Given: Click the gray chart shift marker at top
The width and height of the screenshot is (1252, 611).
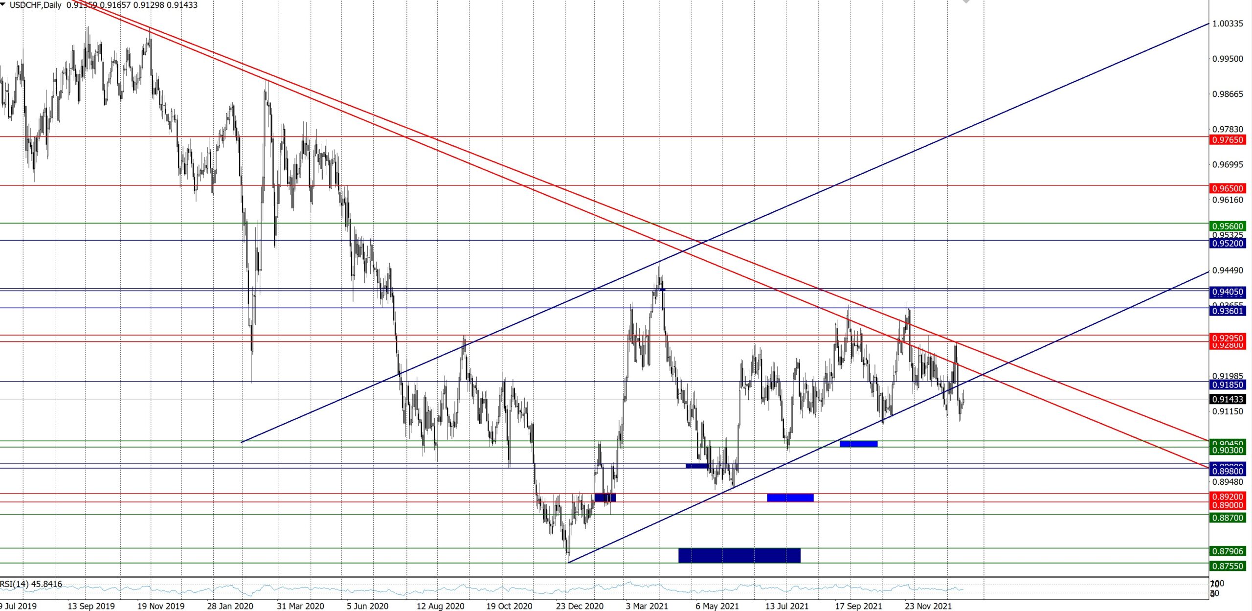Looking at the screenshot, I should tap(966, 2).
